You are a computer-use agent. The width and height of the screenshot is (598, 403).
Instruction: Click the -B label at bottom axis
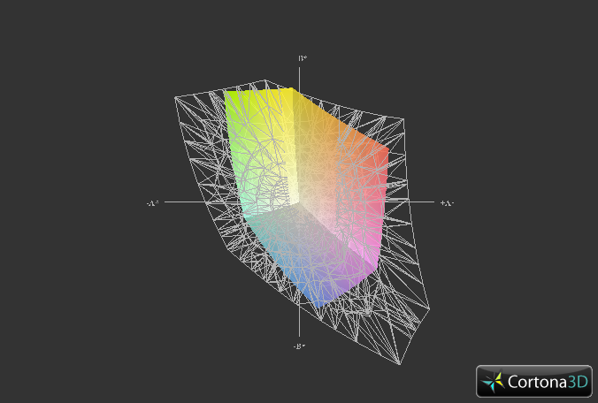click(x=299, y=346)
